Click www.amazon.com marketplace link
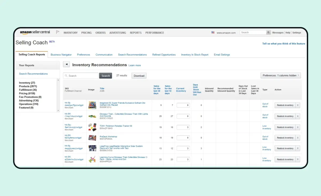This screenshot has width=321, height=196. point(226,33)
